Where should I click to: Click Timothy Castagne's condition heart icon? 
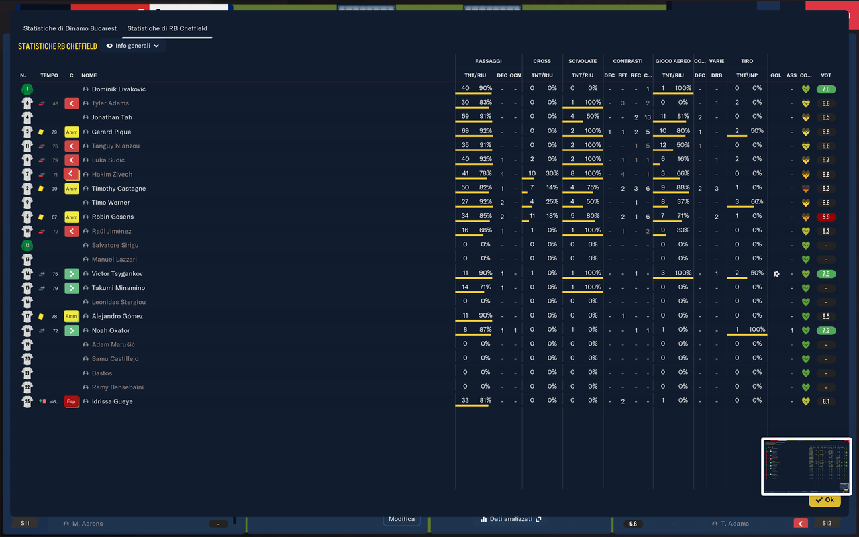click(806, 189)
